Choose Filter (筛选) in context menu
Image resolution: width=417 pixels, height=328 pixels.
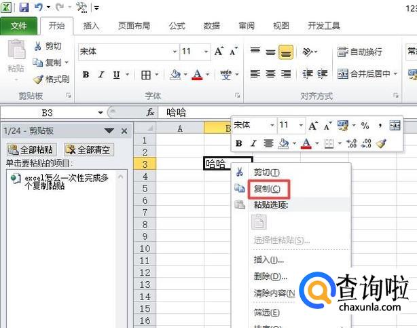pyautogui.click(x=266, y=312)
